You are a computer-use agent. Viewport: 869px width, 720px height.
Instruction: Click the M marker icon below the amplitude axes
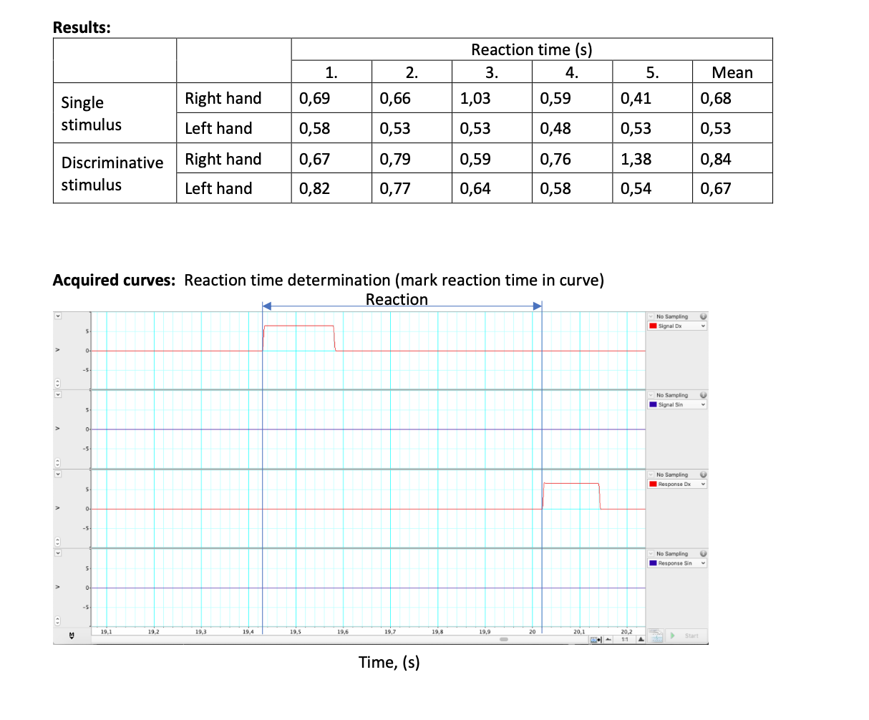tap(72, 635)
